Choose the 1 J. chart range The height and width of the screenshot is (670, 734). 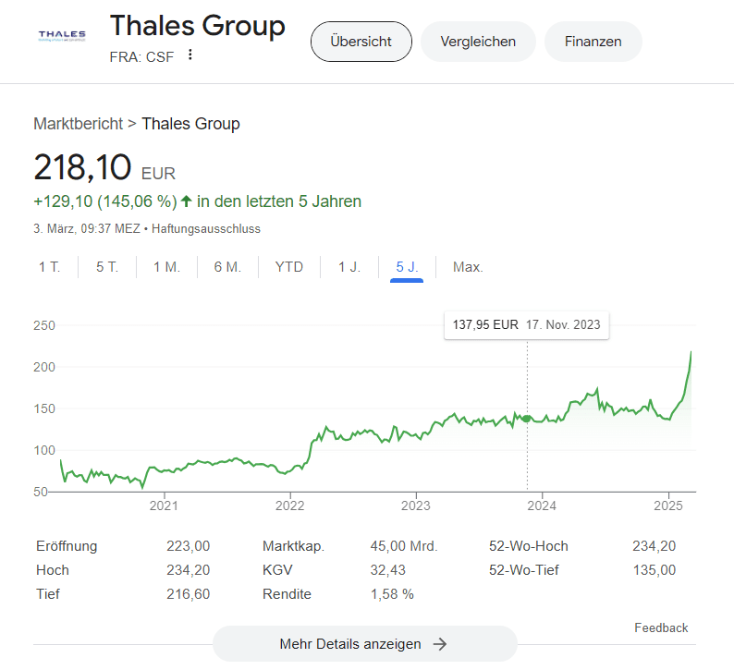[x=349, y=267]
